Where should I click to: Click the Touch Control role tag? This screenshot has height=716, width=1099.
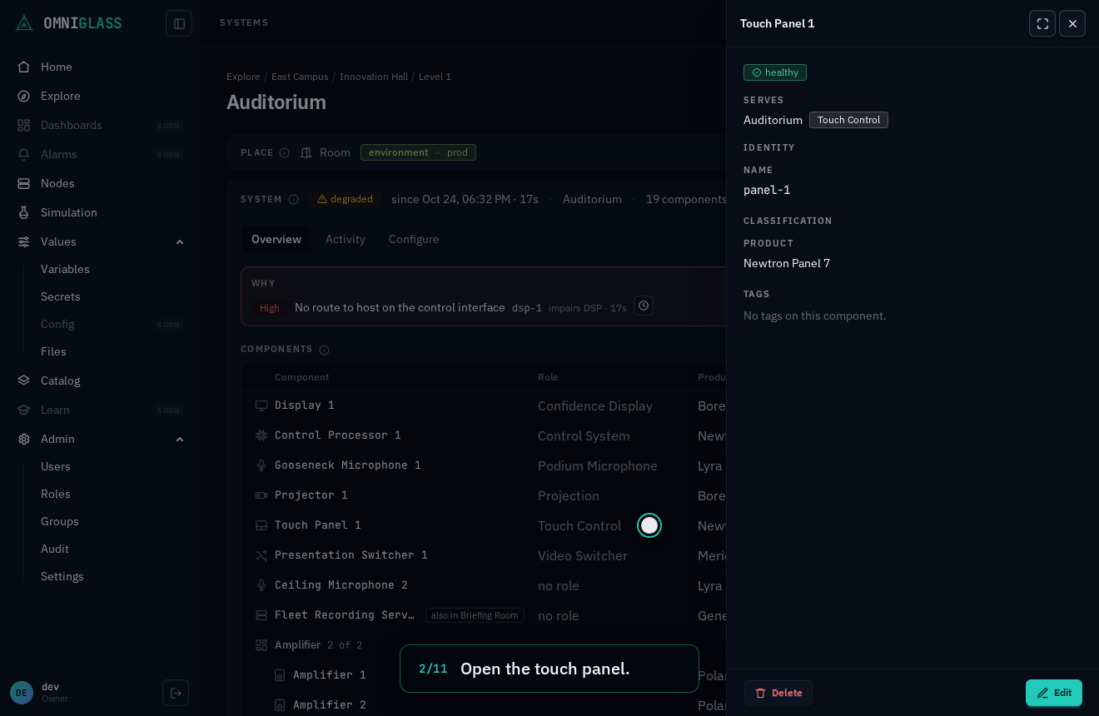(848, 120)
